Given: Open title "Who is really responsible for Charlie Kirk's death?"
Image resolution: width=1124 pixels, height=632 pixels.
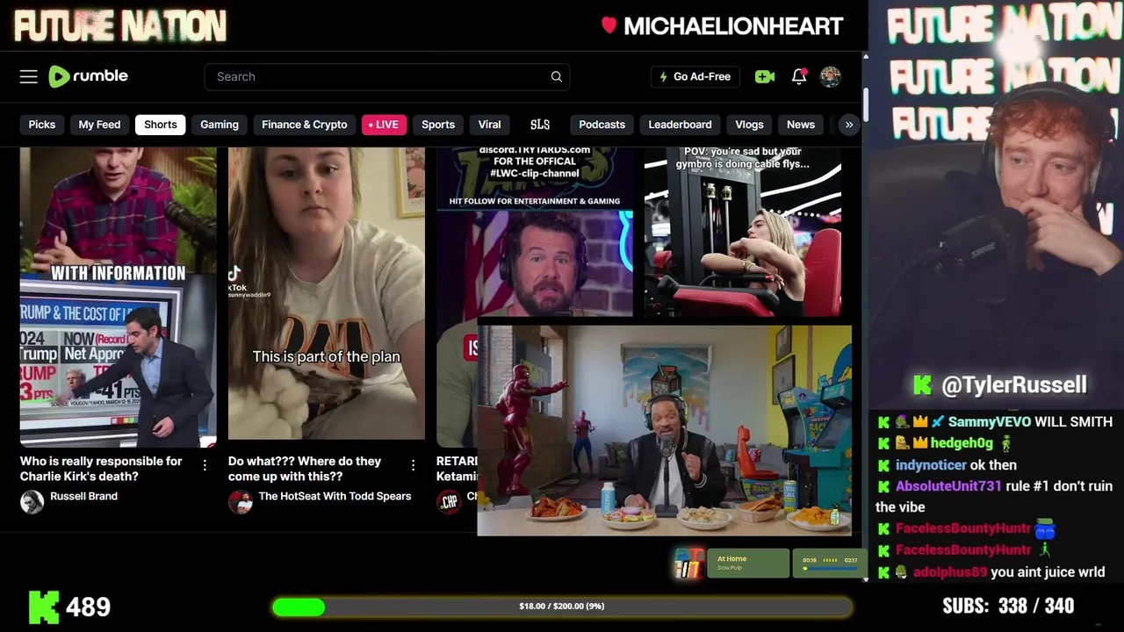Looking at the screenshot, I should 102,469.
